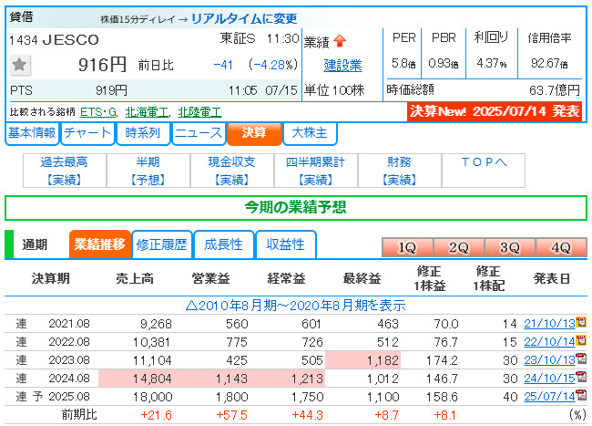Viewport: 592px width, 426px height.
Task: Open the 収益性 sub-tab
Action: 286,244
